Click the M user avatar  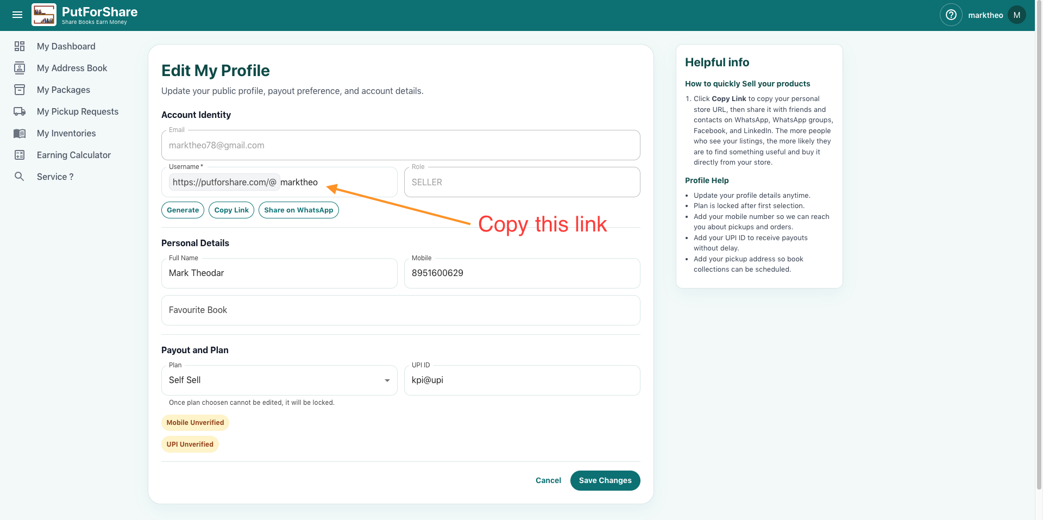coord(1017,15)
